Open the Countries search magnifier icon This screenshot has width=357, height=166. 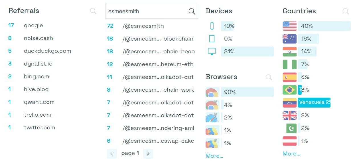tap(346, 11)
